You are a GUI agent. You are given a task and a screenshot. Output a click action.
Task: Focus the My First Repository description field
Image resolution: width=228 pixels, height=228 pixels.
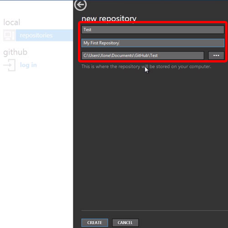click(x=153, y=43)
